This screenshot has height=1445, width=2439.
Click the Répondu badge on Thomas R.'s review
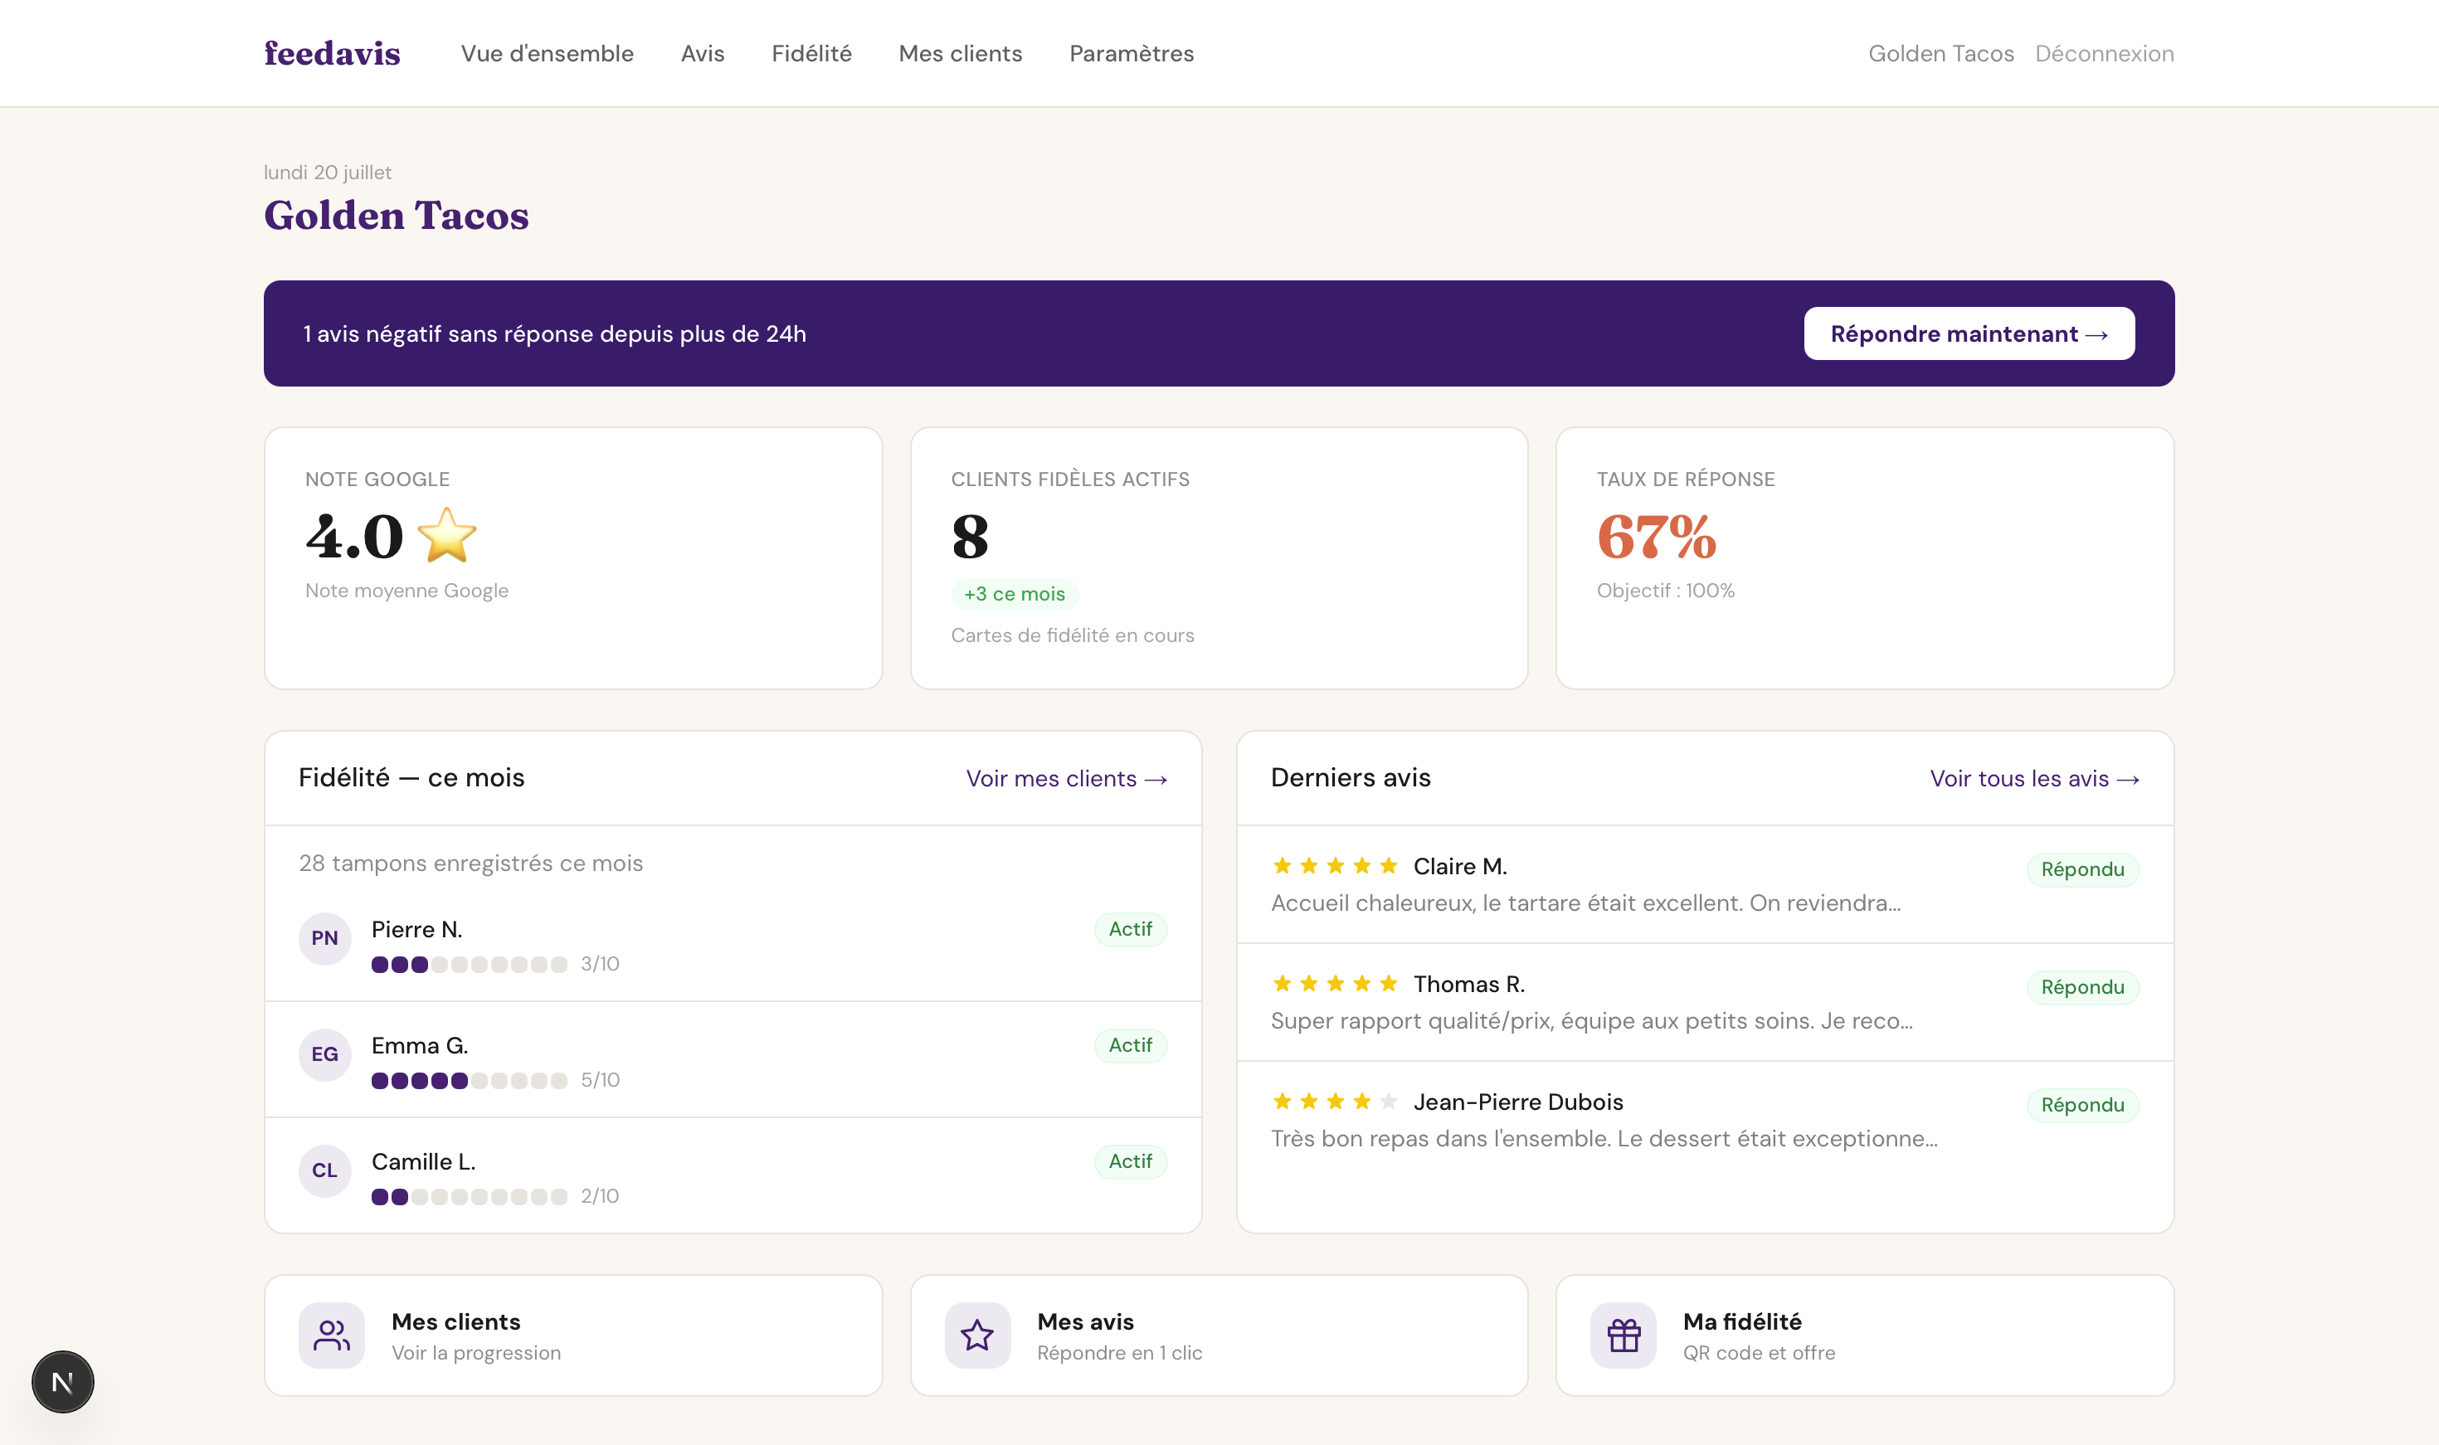pyautogui.click(x=2082, y=987)
